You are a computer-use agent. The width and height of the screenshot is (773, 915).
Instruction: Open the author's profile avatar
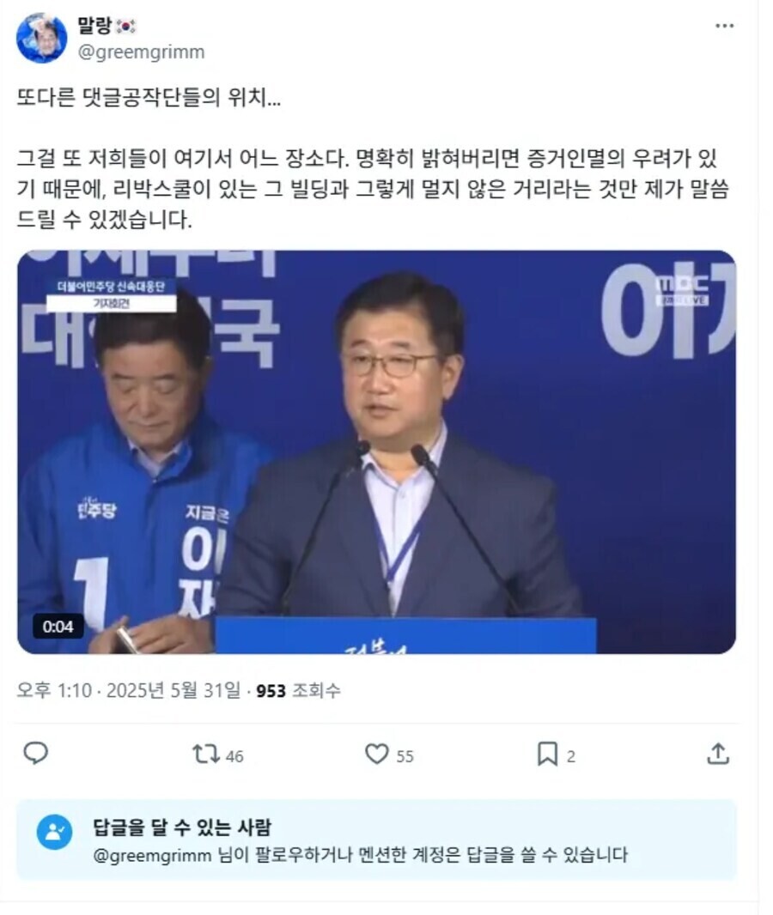tap(41, 38)
